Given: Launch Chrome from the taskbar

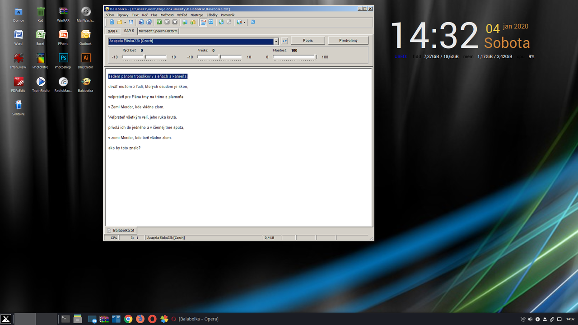Looking at the screenshot, I should point(128,319).
